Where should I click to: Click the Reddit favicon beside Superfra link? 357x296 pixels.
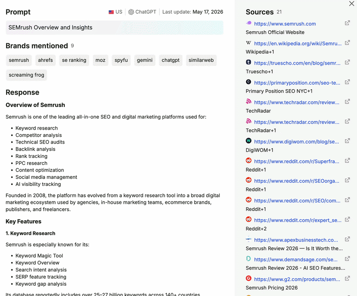click(249, 160)
